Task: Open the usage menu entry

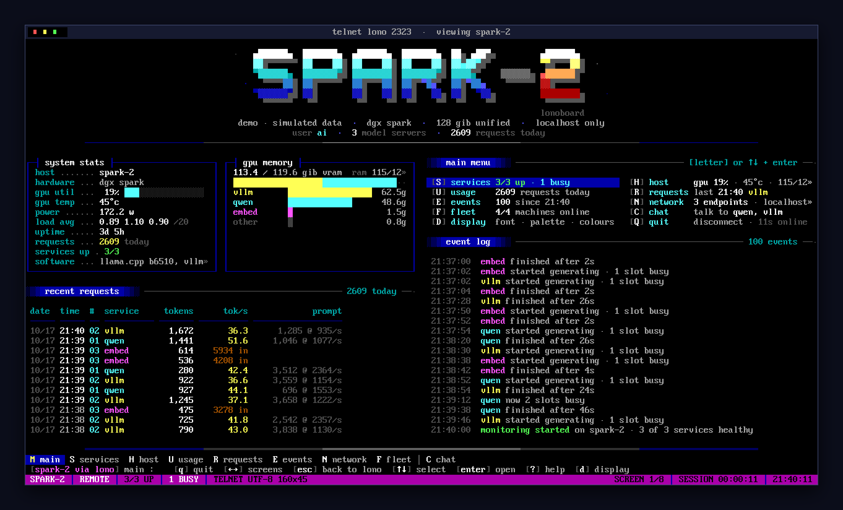Action: [x=510, y=192]
